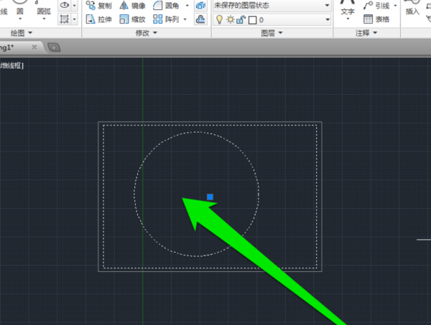The height and width of the screenshot is (325, 431).
Task: Select the 圆 (Circle) tool
Action: pyautogui.click(x=20, y=8)
